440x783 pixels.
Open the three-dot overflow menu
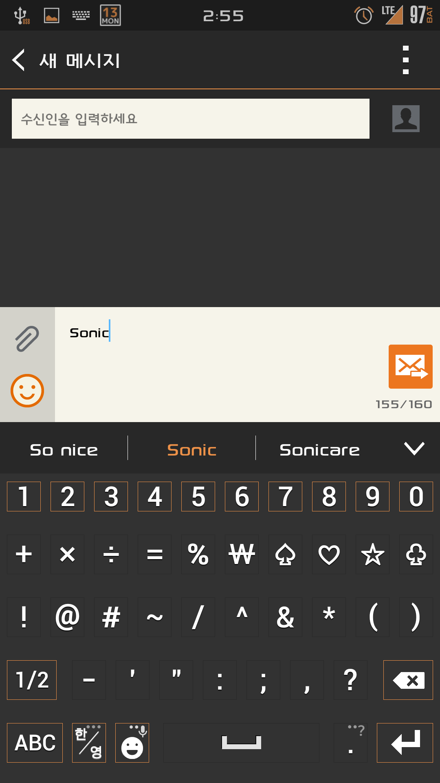click(x=405, y=60)
